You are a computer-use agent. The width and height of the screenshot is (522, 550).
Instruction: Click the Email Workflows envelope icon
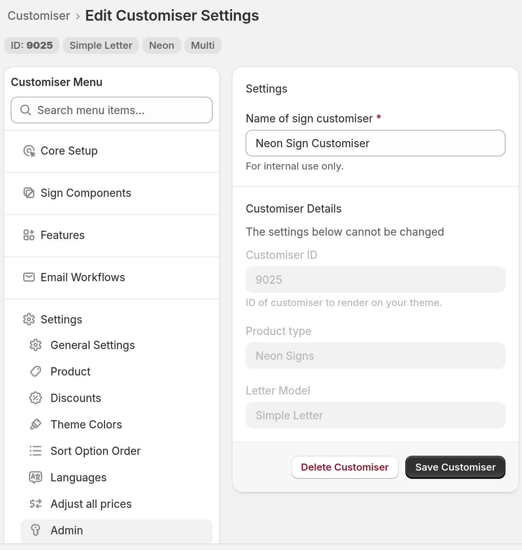tap(29, 277)
